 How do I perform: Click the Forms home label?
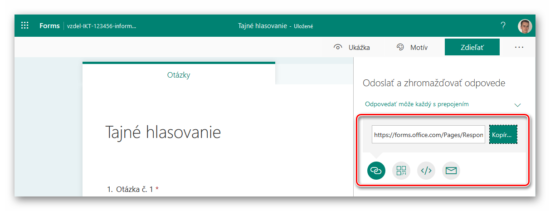[x=49, y=26]
